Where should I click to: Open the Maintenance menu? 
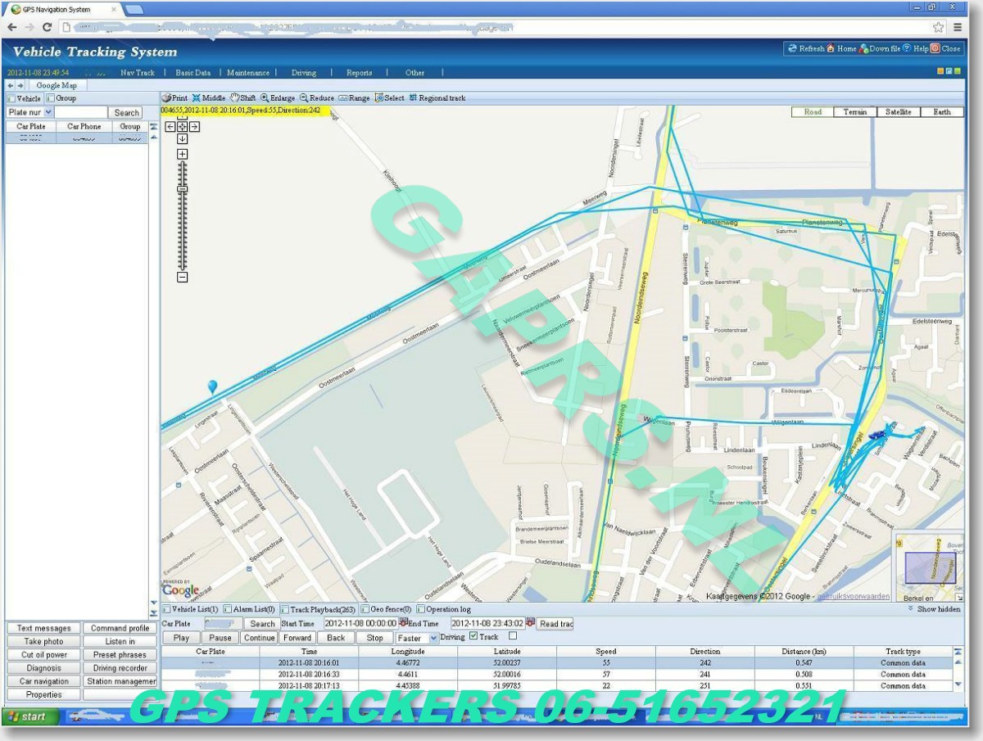(248, 73)
